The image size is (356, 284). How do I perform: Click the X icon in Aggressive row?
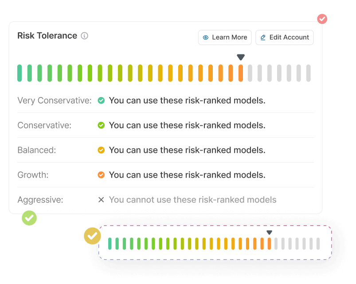click(x=101, y=200)
